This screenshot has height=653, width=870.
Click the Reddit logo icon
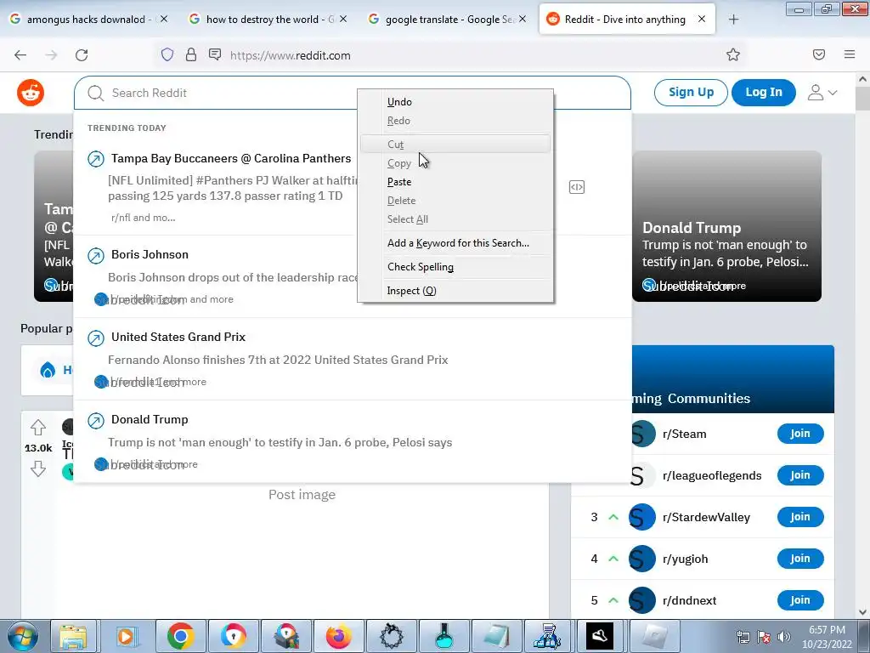pyautogui.click(x=31, y=92)
